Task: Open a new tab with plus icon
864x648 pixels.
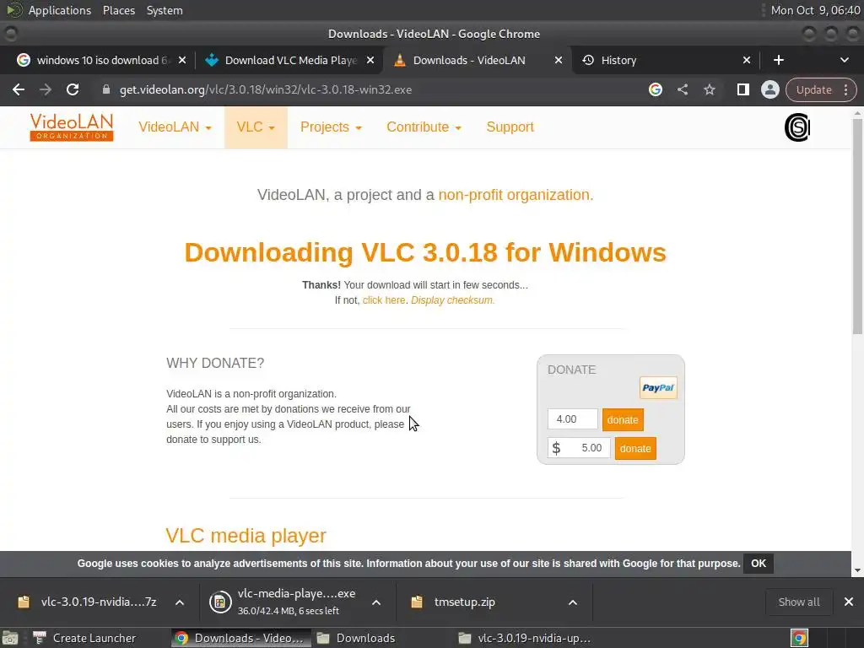Action: (779, 60)
